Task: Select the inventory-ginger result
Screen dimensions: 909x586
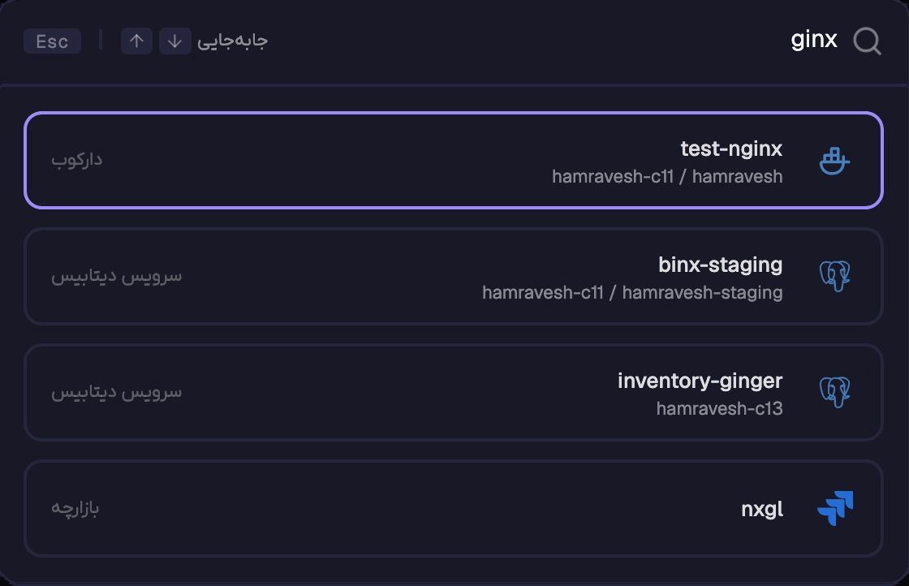Action: [x=454, y=392]
